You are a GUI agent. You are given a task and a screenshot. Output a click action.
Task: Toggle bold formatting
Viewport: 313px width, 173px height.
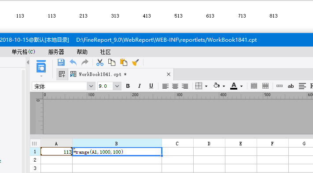pos(128,86)
